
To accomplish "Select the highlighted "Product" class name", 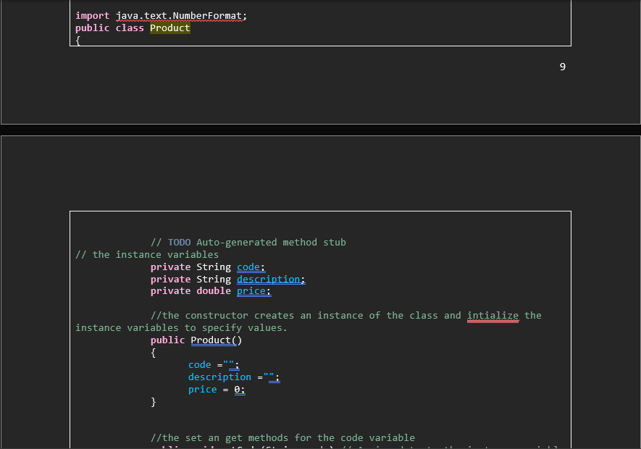I will pyautogui.click(x=169, y=28).
